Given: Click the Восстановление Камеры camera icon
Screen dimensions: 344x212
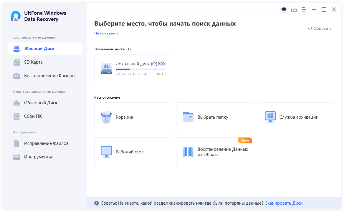Looking at the screenshot, I should coord(16,76).
